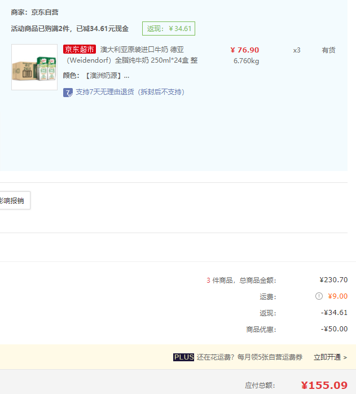Click the 7-day return shield icon
This screenshot has width=356, height=394.
68,92
